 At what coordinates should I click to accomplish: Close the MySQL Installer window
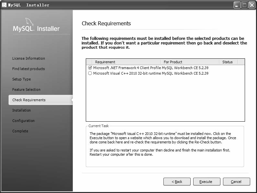point(252,5)
